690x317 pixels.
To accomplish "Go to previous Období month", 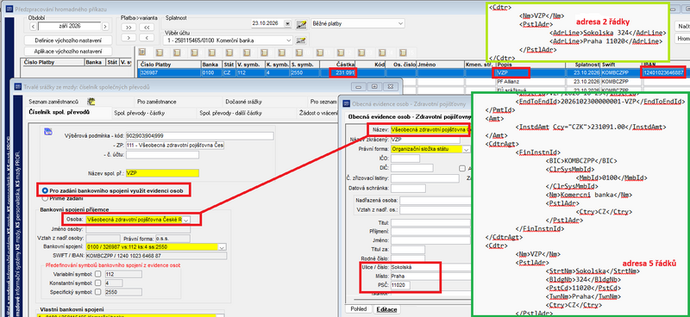I will [34, 27].
